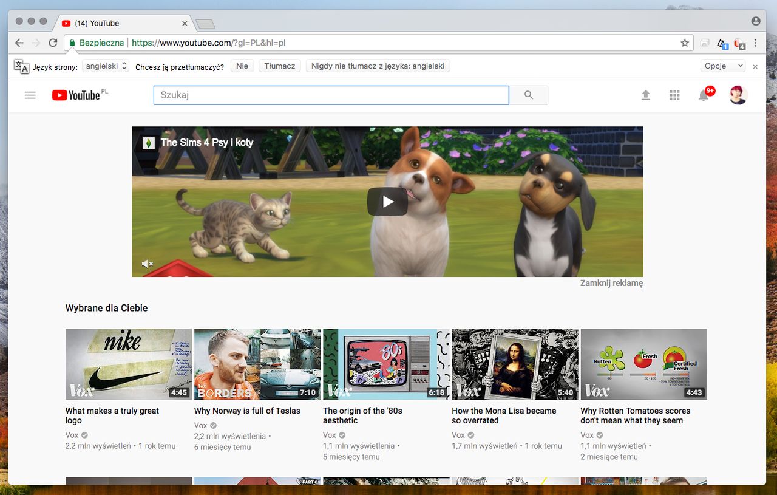The height and width of the screenshot is (495, 777).
Task: Bookmark this page with the star icon
Action: tap(685, 43)
